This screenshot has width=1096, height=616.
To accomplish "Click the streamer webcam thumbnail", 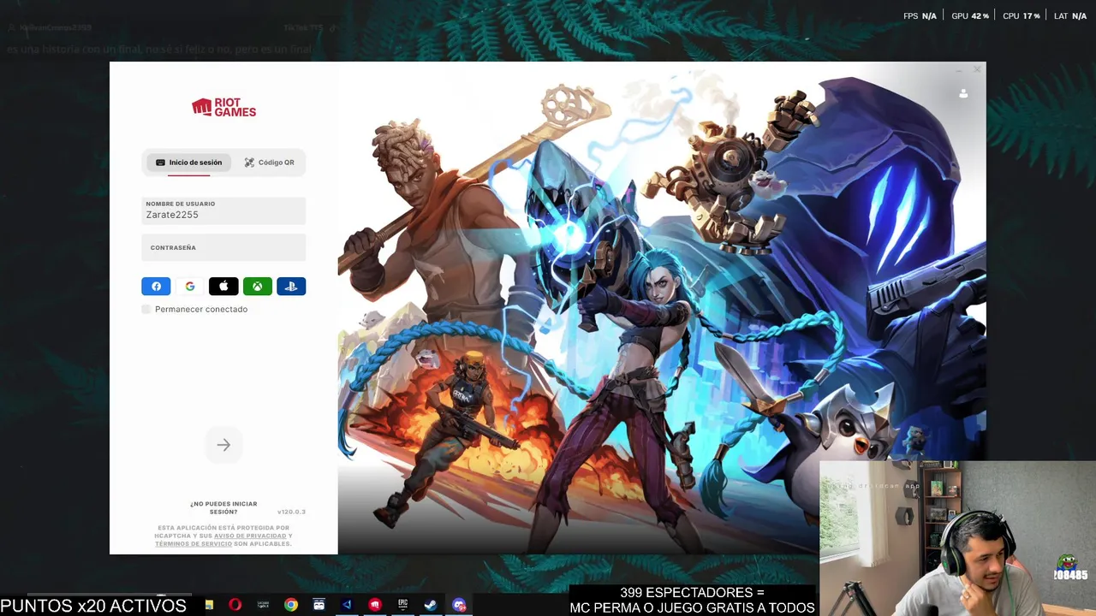I will [957, 539].
